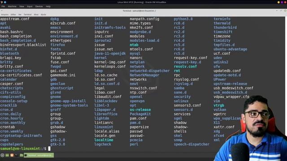The width and height of the screenshot is (287, 161).
Task: Click the manpath.config entry
Action: (144, 19)
